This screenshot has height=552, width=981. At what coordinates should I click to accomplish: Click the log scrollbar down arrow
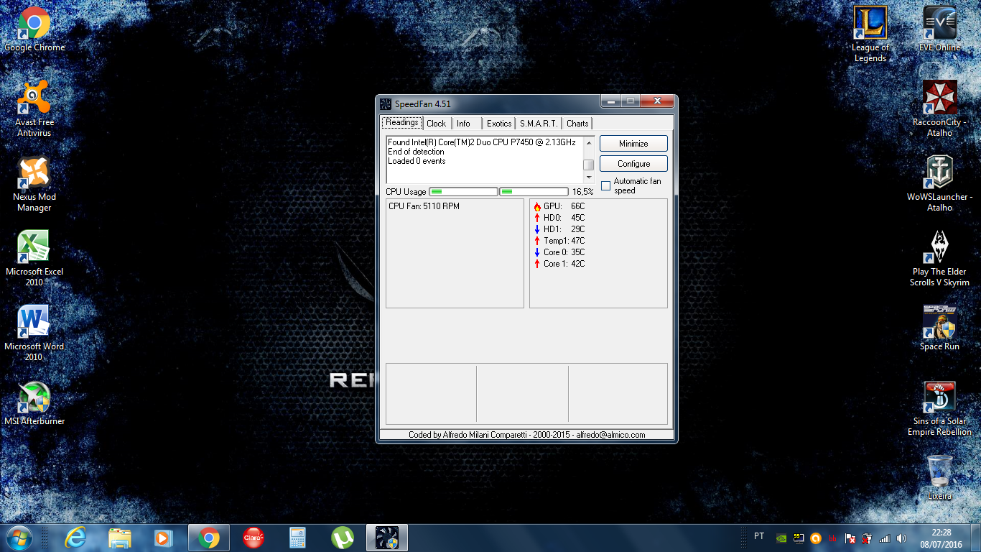coord(589,177)
